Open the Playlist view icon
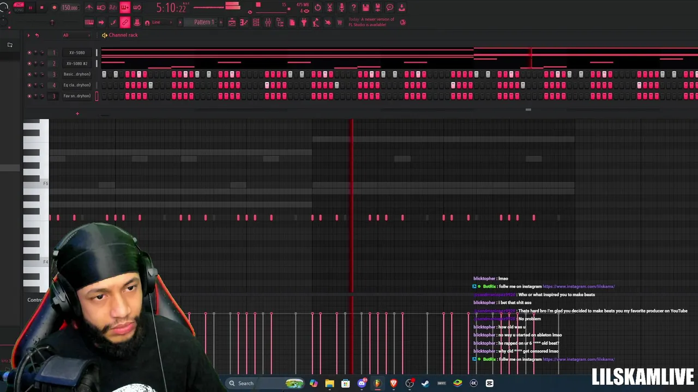698x392 pixels. (x=232, y=22)
